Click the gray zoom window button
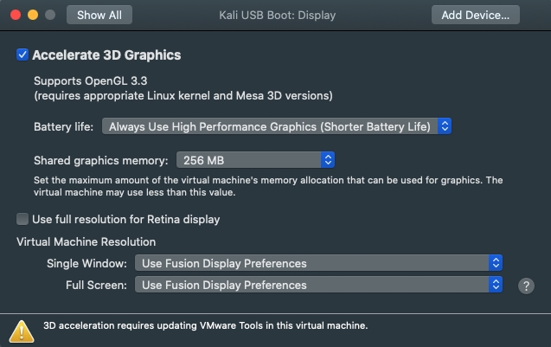 50,15
